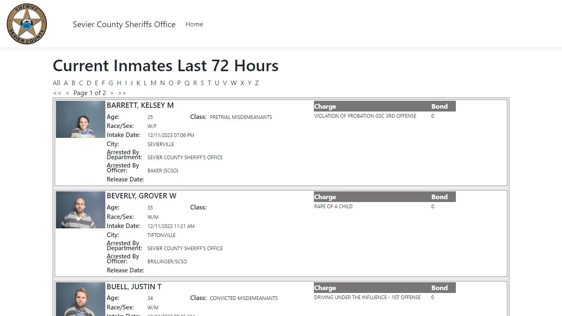
Task: Click Barrett's Race/Sex value W/F
Action: point(152,126)
